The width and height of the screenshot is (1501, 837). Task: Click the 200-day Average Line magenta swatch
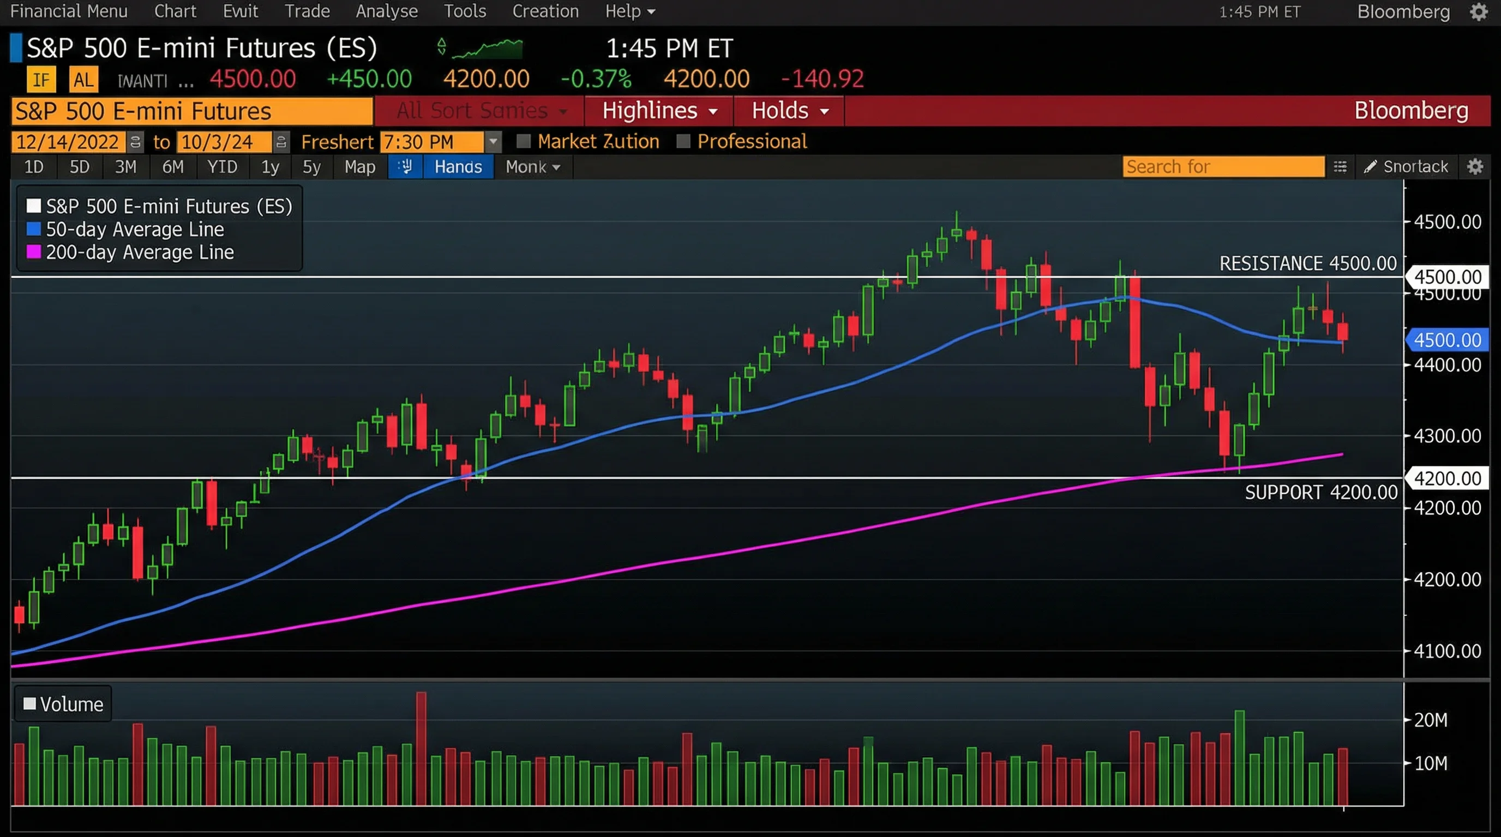[x=34, y=252]
